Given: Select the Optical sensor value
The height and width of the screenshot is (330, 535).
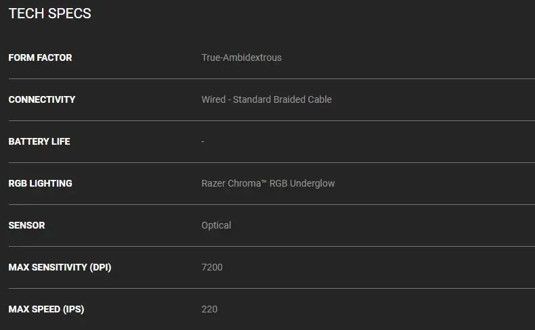Looking at the screenshot, I should [216, 225].
